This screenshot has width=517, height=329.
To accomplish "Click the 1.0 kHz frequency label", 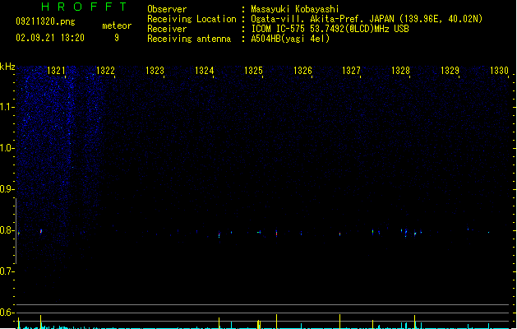I will pos(7,148).
